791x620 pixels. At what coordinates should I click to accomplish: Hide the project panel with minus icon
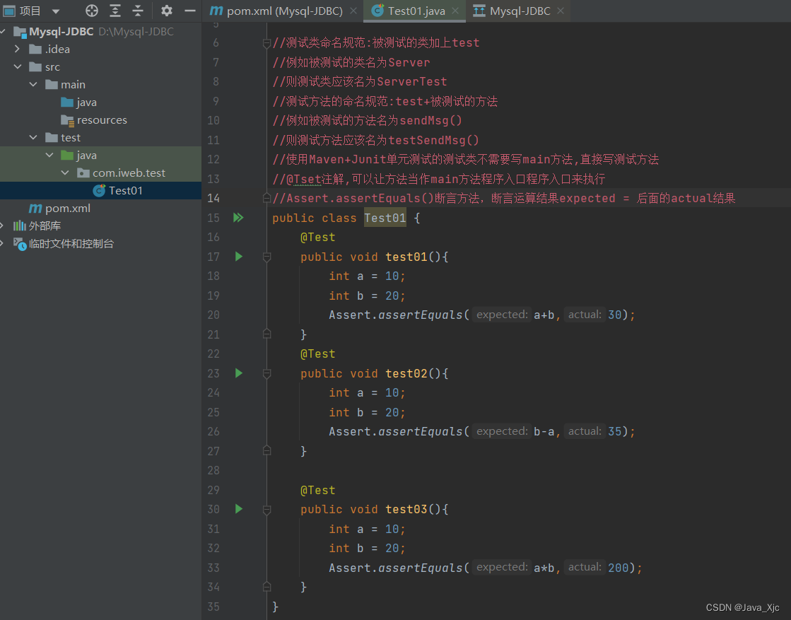click(189, 11)
